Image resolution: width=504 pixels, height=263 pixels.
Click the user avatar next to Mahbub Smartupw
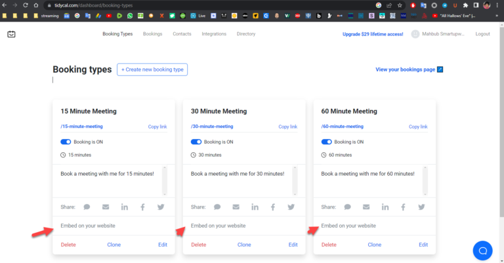(415, 33)
